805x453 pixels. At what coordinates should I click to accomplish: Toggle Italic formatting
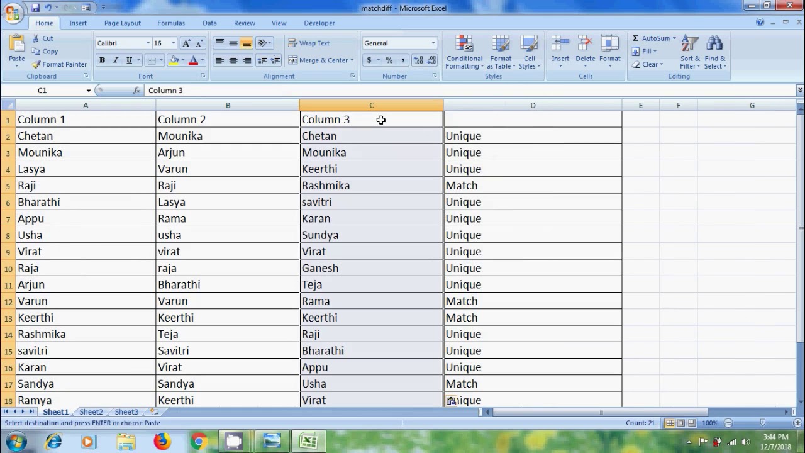click(x=116, y=60)
